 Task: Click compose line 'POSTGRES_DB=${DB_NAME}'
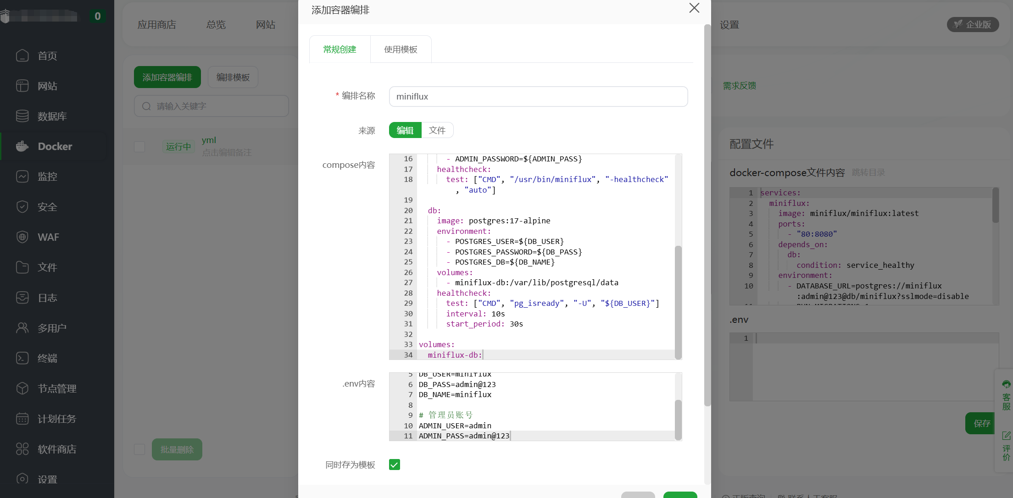[505, 262]
